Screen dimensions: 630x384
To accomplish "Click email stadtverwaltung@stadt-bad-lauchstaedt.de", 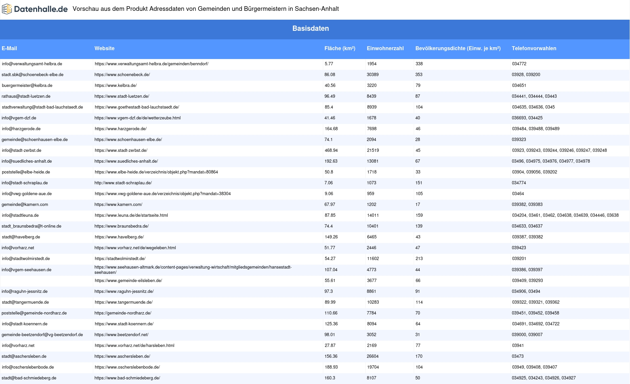I will point(42,107).
